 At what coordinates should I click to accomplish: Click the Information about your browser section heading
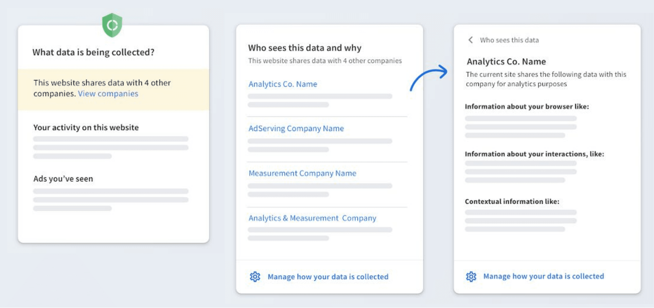pyautogui.click(x=527, y=106)
